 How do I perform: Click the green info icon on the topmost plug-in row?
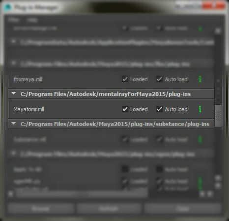point(200,29)
